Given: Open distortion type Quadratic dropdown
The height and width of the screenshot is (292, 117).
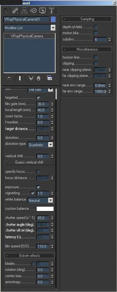Looking at the screenshot, I should [x=40, y=145].
